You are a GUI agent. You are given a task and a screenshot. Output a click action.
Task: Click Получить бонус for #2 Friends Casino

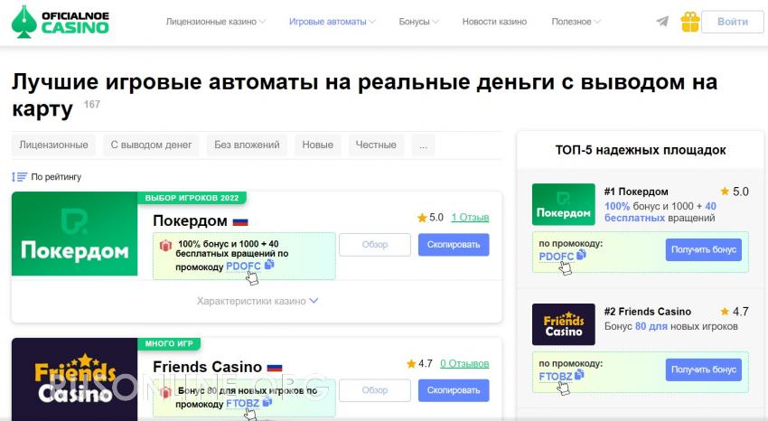(x=703, y=370)
